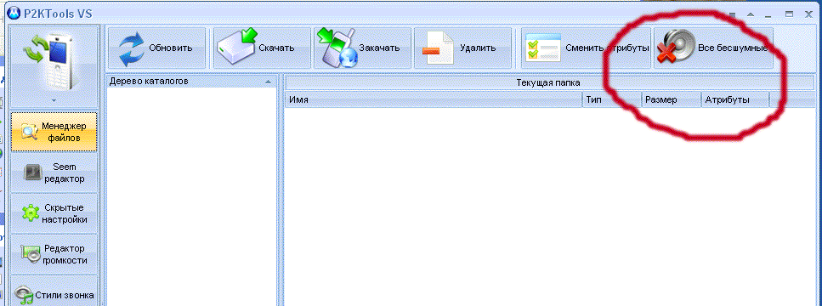Maximize the P2KTools VS window
The width and height of the screenshot is (822, 306).
click(789, 15)
